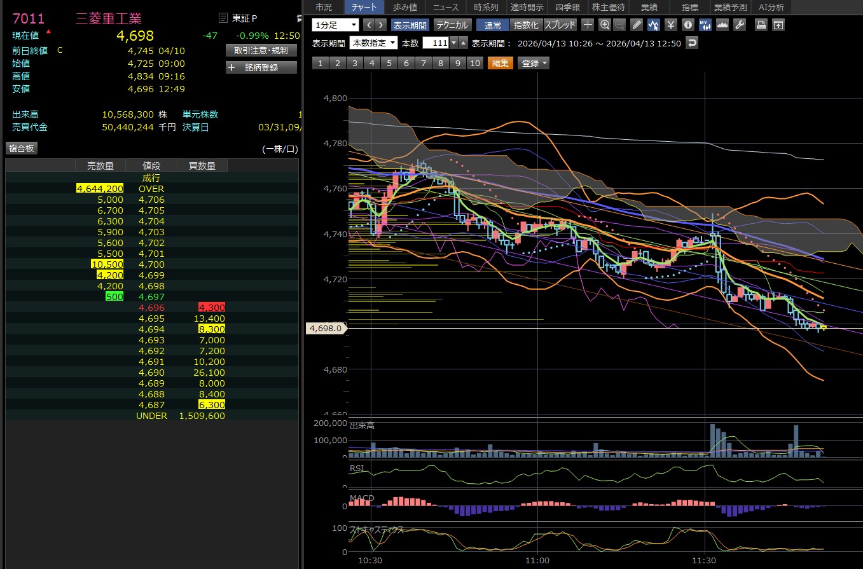This screenshot has height=569, width=863.
Task: Click the orange 編集 button
Action: [501, 63]
